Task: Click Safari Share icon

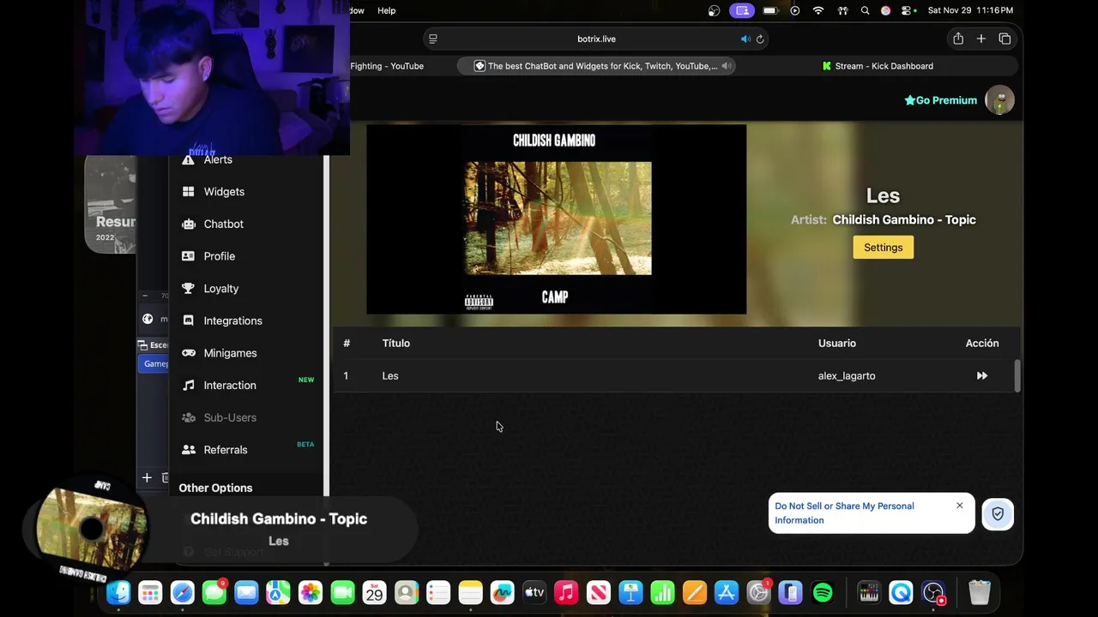Action: click(958, 39)
